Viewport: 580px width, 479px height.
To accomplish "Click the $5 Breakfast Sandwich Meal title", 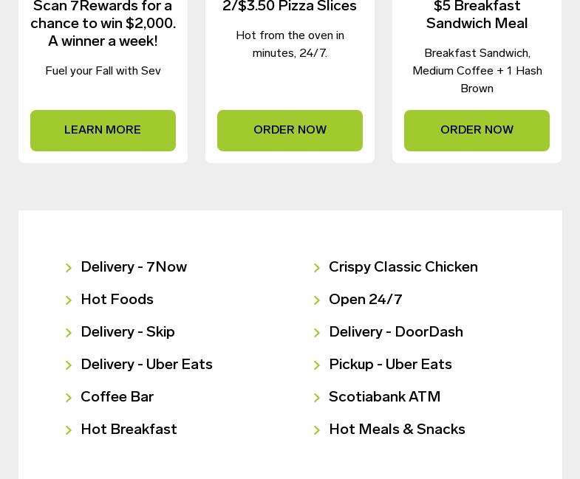I will (477, 15).
